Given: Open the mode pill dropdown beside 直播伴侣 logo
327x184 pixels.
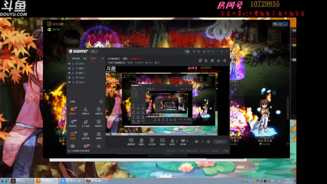Looking at the screenshot, I should pyautogui.click(x=94, y=52).
